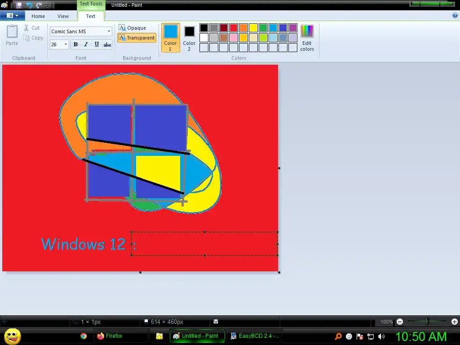Image resolution: width=460 pixels, height=345 pixels.
Task: Set text background to Opaque
Action: [133, 28]
